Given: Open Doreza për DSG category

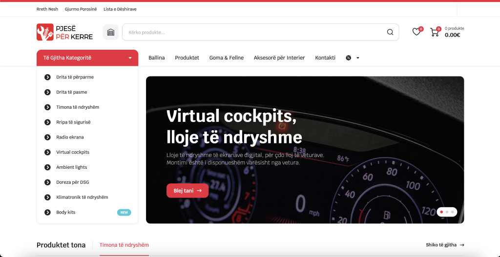Looking at the screenshot, I should point(73,182).
